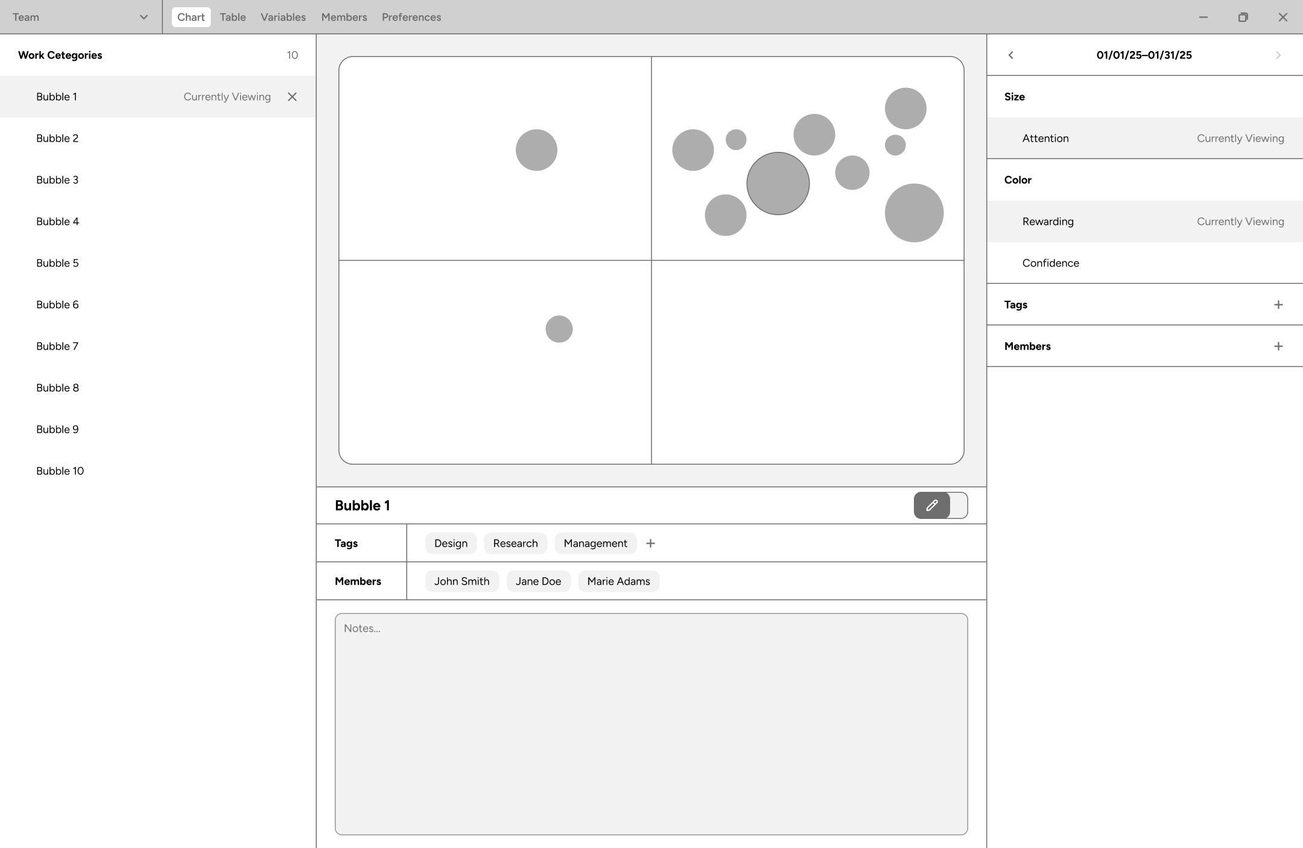
Task: Minimize the application window
Action: point(1203,17)
